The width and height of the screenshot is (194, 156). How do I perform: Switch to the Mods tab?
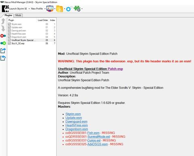tap(18, 15)
